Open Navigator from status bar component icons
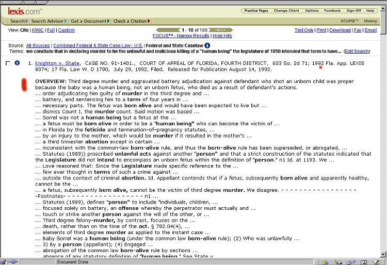Image resolution: width=387 pixels, height=265 pixels. pyautogui.click(x=325, y=262)
